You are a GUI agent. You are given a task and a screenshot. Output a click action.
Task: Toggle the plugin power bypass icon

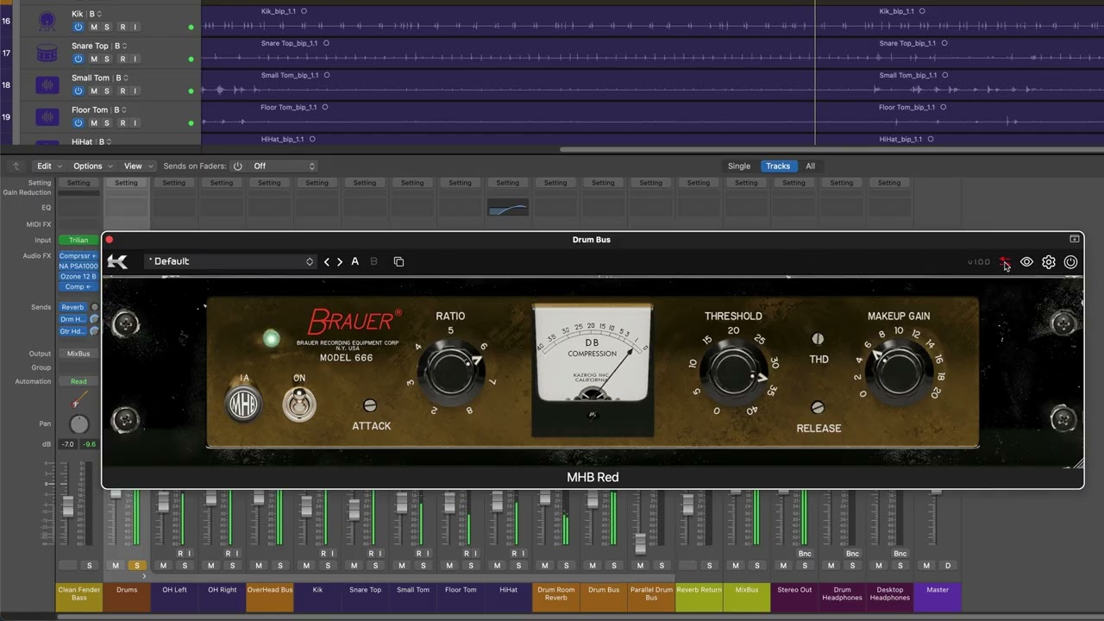pyautogui.click(x=1070, y=262)
